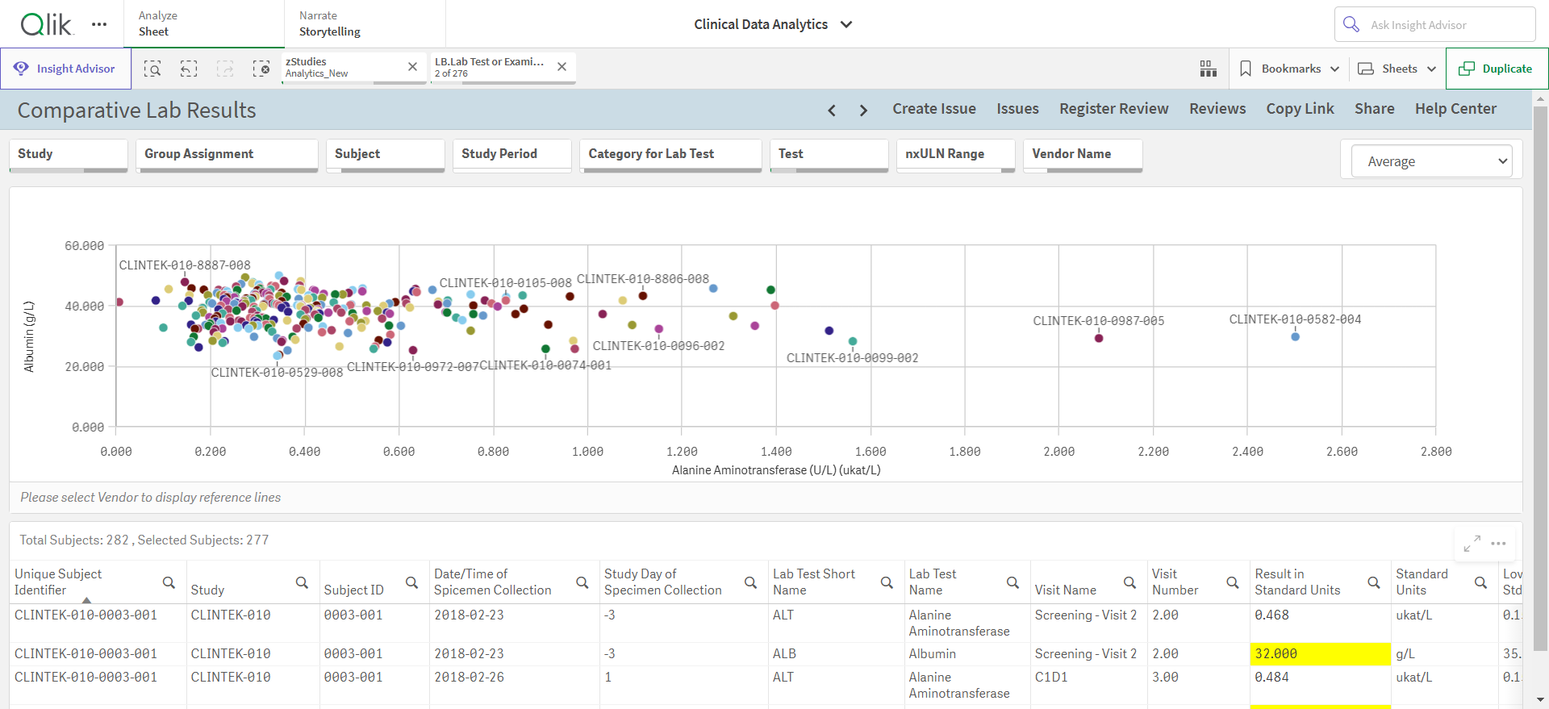Open the Average aggregation dropdown
1549x709 pixels.
(x=1431, y=161)
